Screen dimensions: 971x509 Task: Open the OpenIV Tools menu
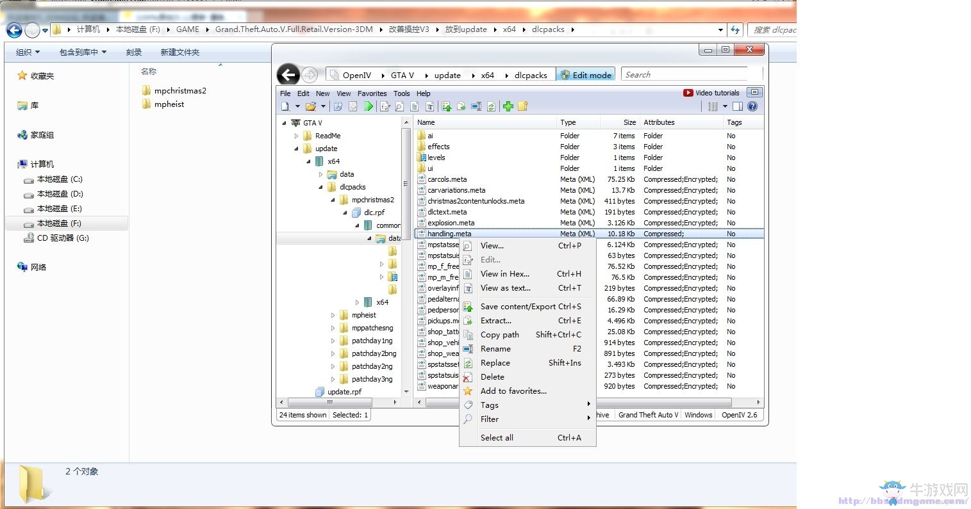pyautogui.click(x=401, y=93)
